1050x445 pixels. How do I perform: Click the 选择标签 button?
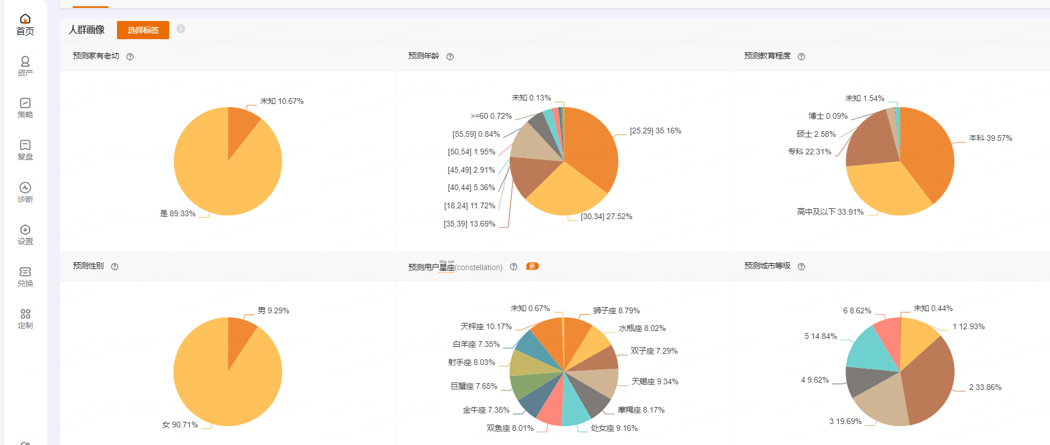[143, 30]
